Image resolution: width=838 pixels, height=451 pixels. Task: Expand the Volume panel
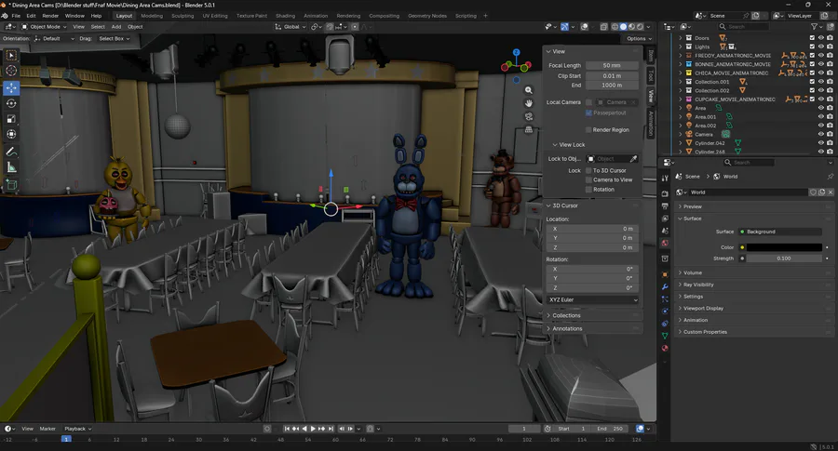coord(693,272)
